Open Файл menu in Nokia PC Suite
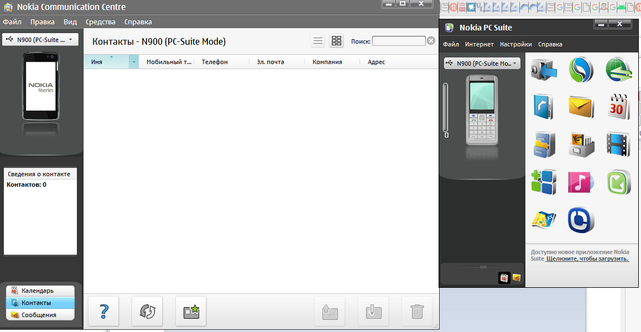641x332 pixels. 451,44
